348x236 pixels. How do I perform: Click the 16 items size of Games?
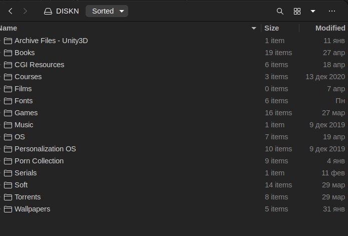(x=278, y=113)
